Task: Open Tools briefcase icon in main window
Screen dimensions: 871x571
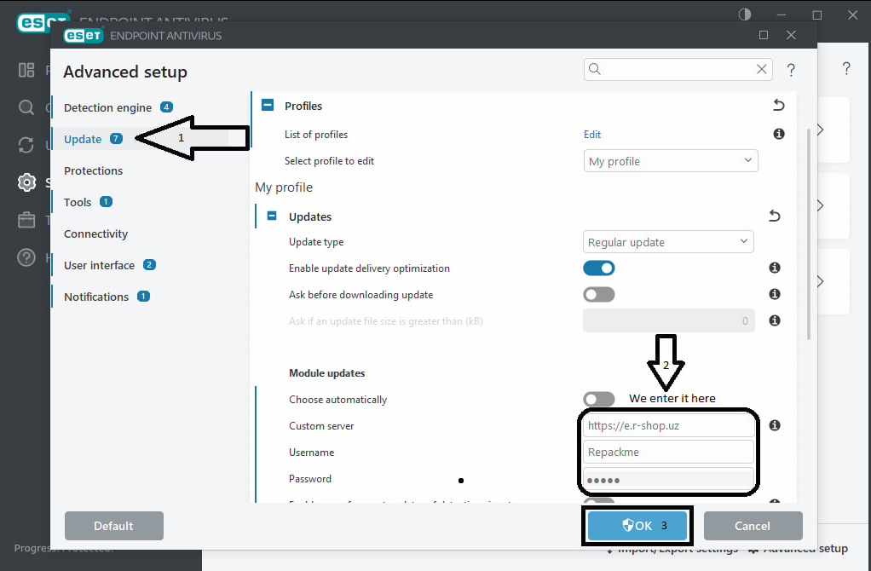Action: [x=26, y=220]
